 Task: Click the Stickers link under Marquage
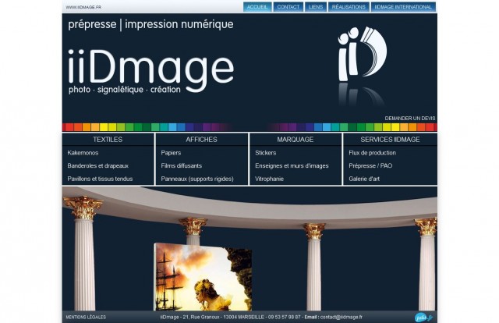click(265, 153)
